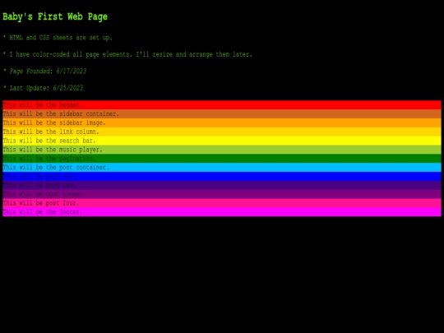444x333 pixels.
Task: Select the "HTML and CSS sheets are set up" line
Action: tap(58, 37)
